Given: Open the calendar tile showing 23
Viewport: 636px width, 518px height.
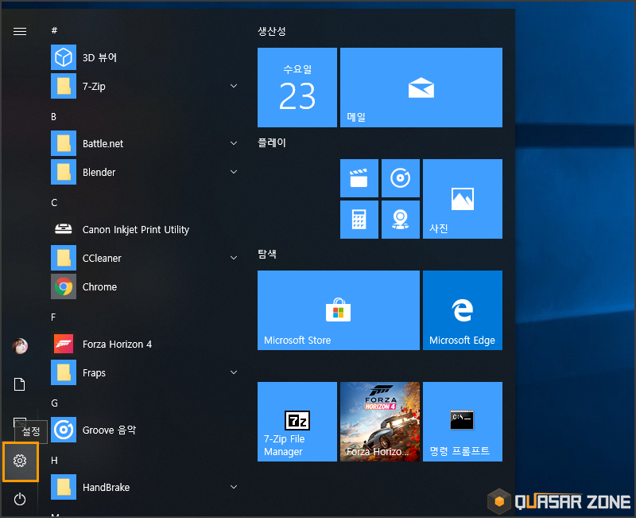Looking at the screenshot, I should click(297, 88).
